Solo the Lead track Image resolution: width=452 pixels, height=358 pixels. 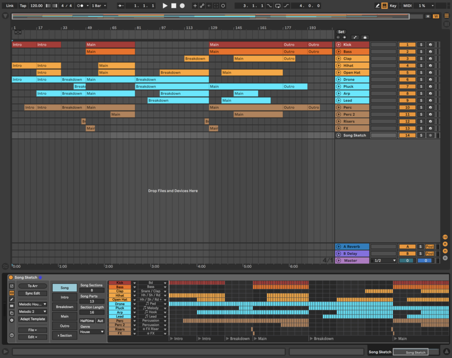pos(421,101)
